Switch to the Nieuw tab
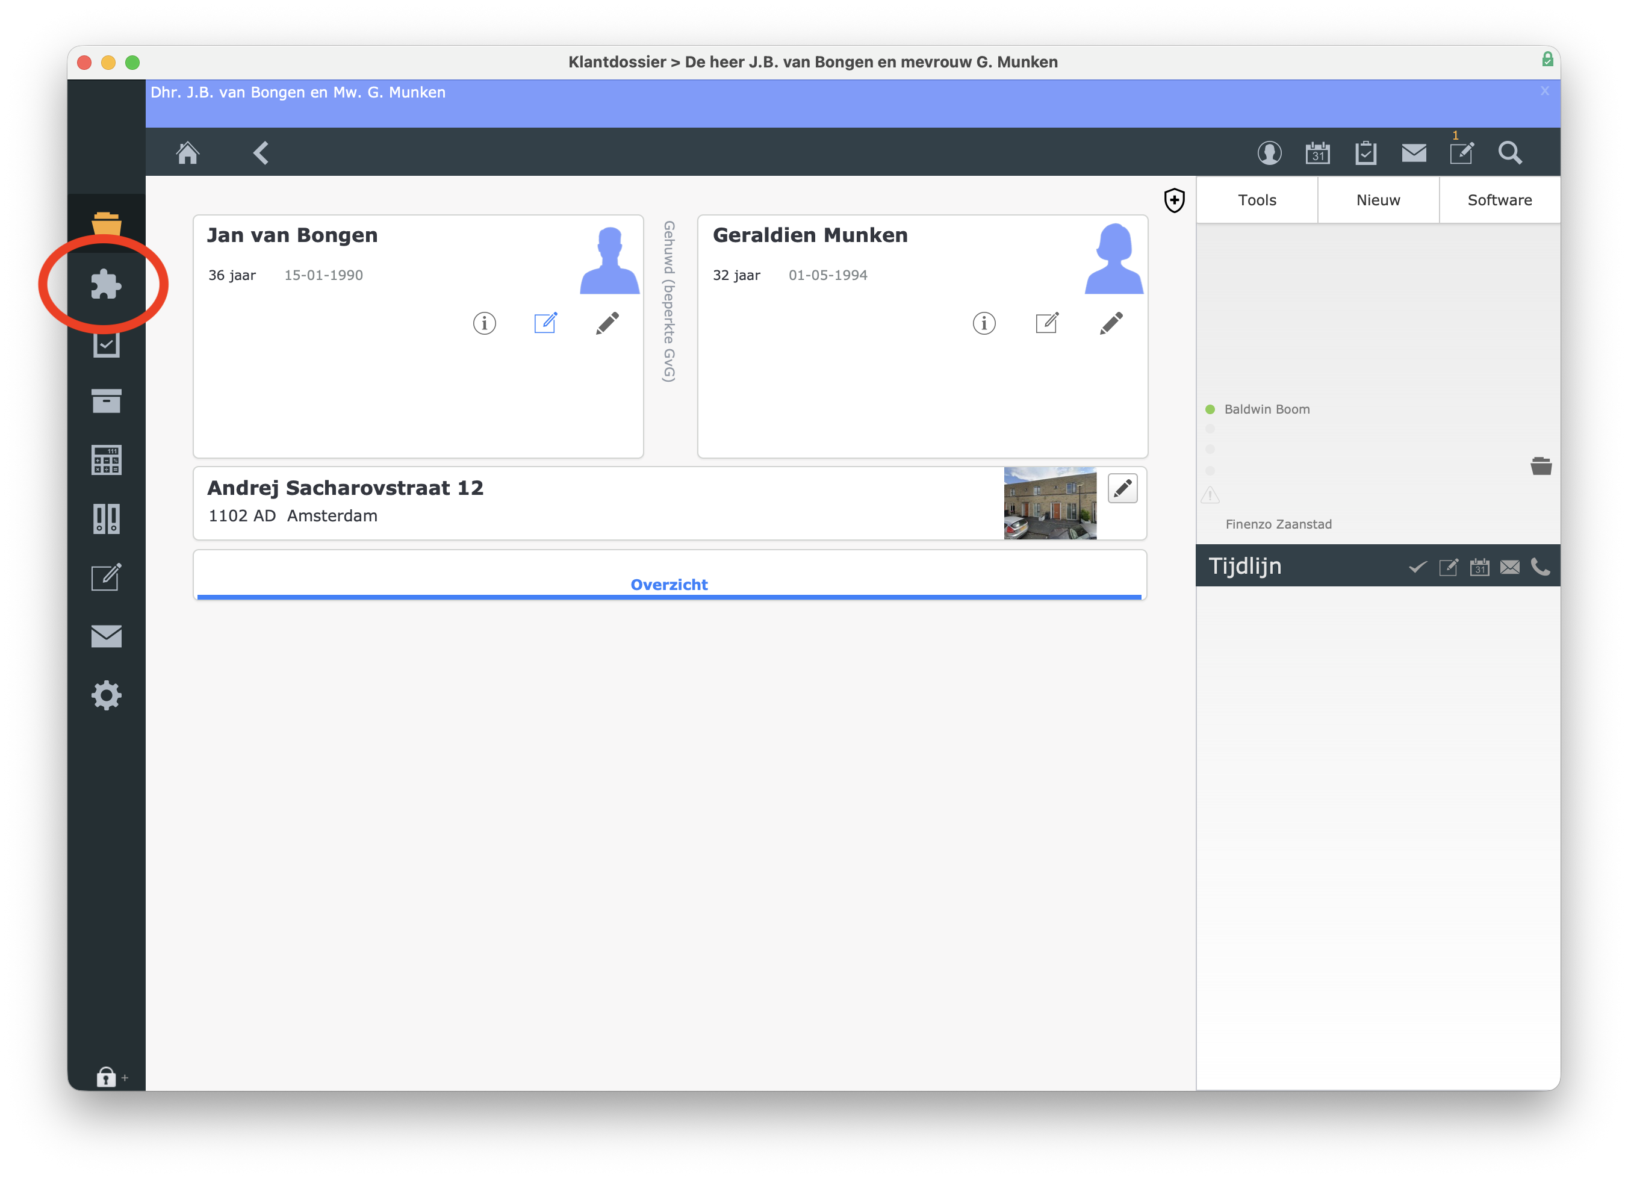Image resolution: width=1628 pixels, height=1180 pixels. (x=1378, y=200)
